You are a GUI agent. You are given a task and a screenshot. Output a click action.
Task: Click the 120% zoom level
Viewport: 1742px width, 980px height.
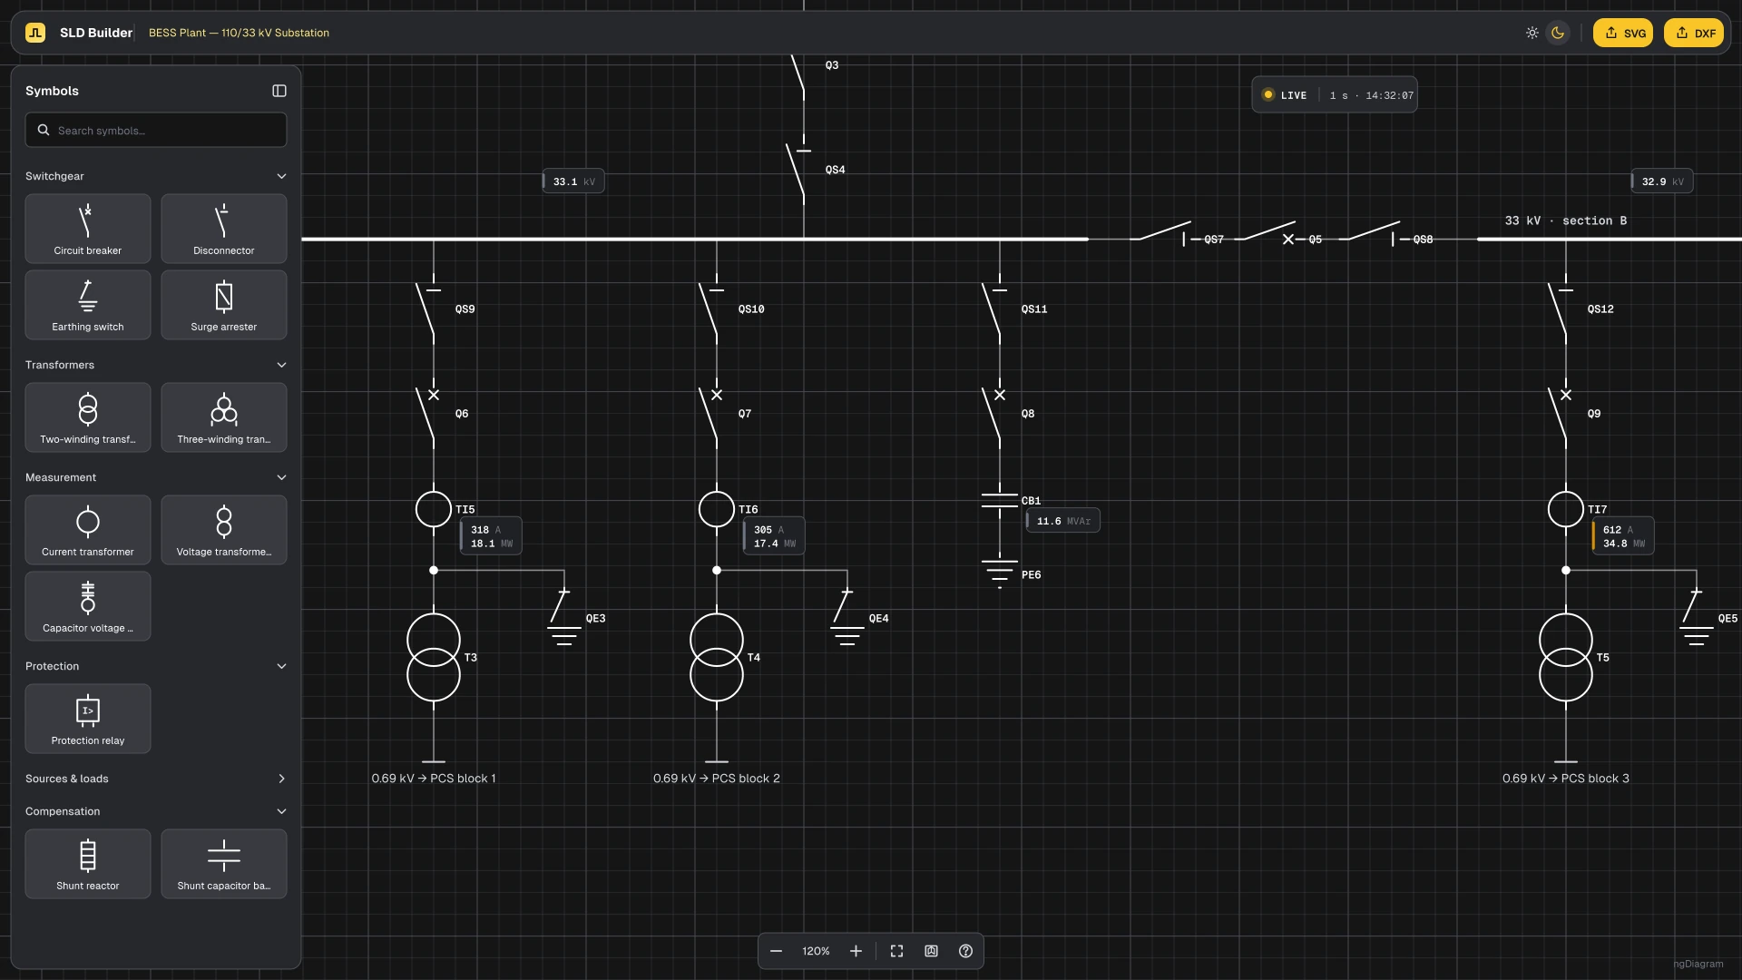816,951
